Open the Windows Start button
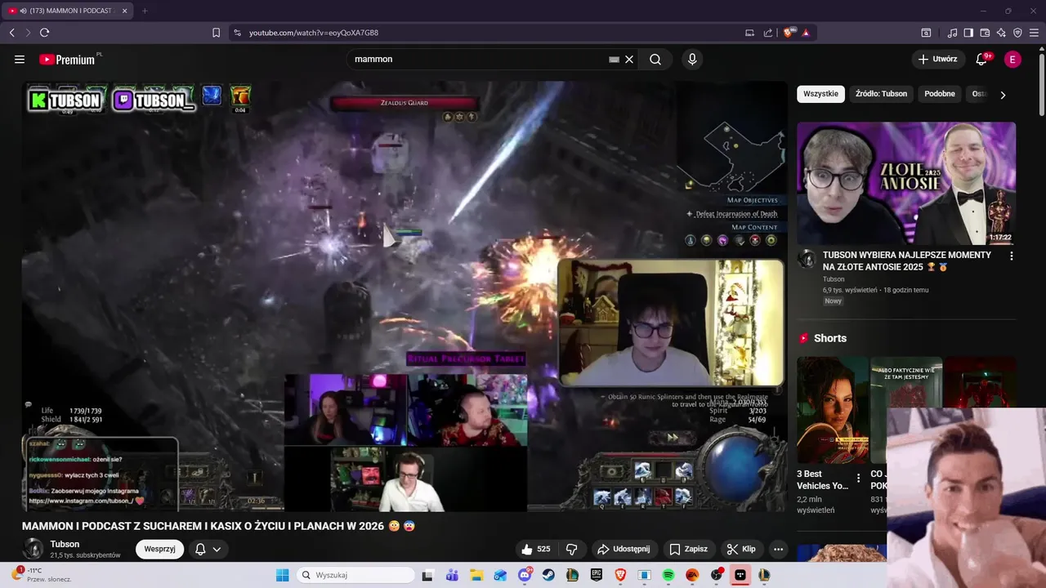Screen dimensions: 1046x588 282,575
